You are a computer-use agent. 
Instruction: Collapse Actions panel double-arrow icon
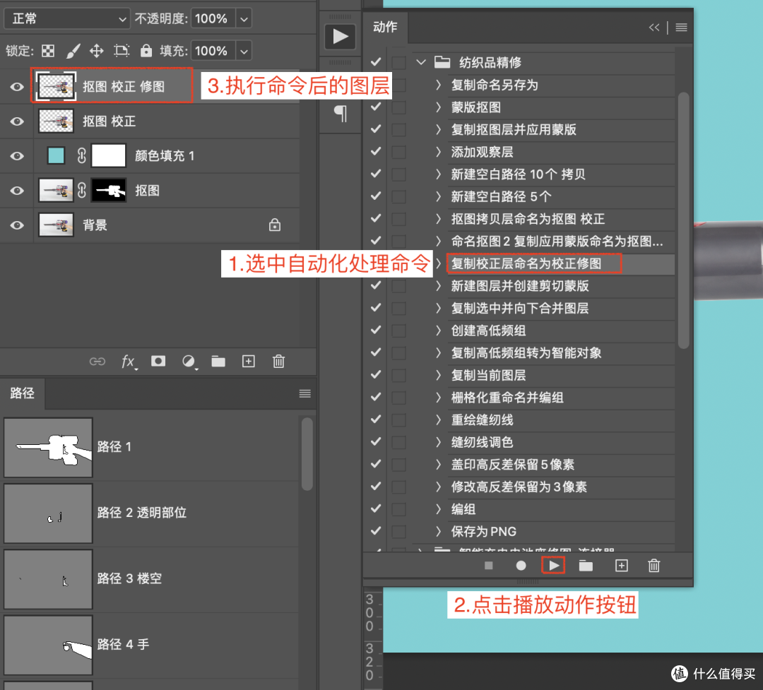pos(654,28)
